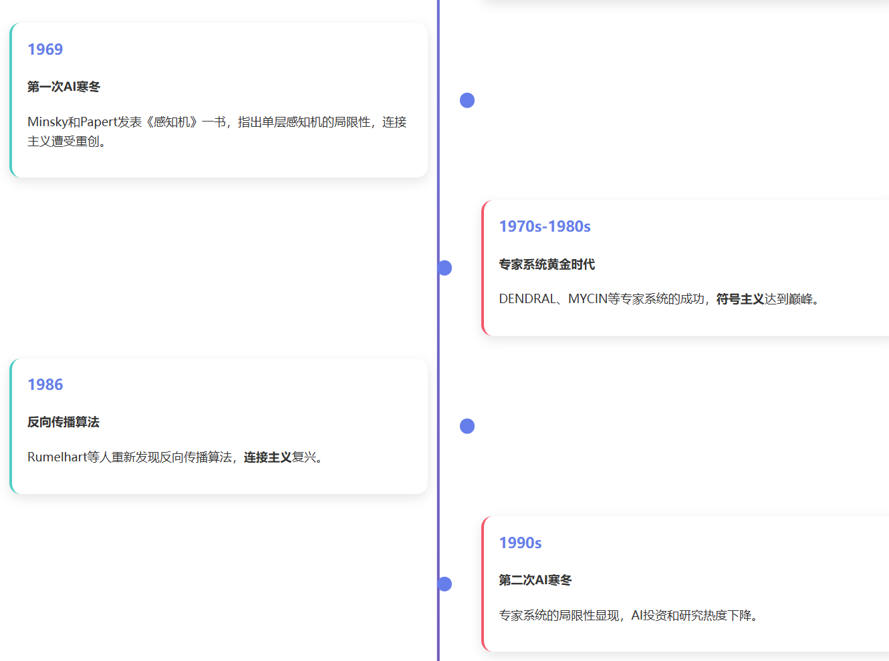889x661 pixels.
Task: Click the vertical timeline line
Action: click(x=438, y=334)
